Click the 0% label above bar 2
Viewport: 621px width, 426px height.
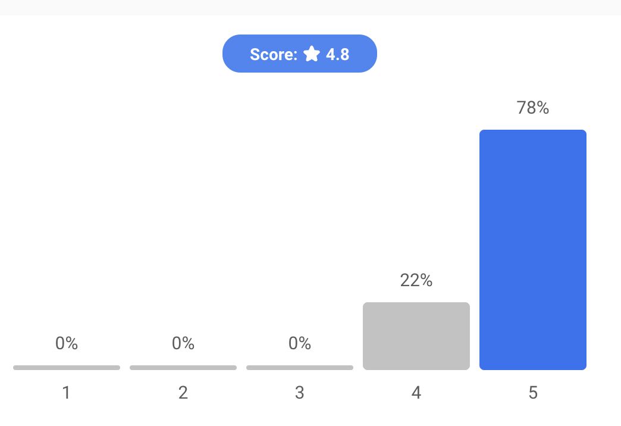tap(183, 343)
